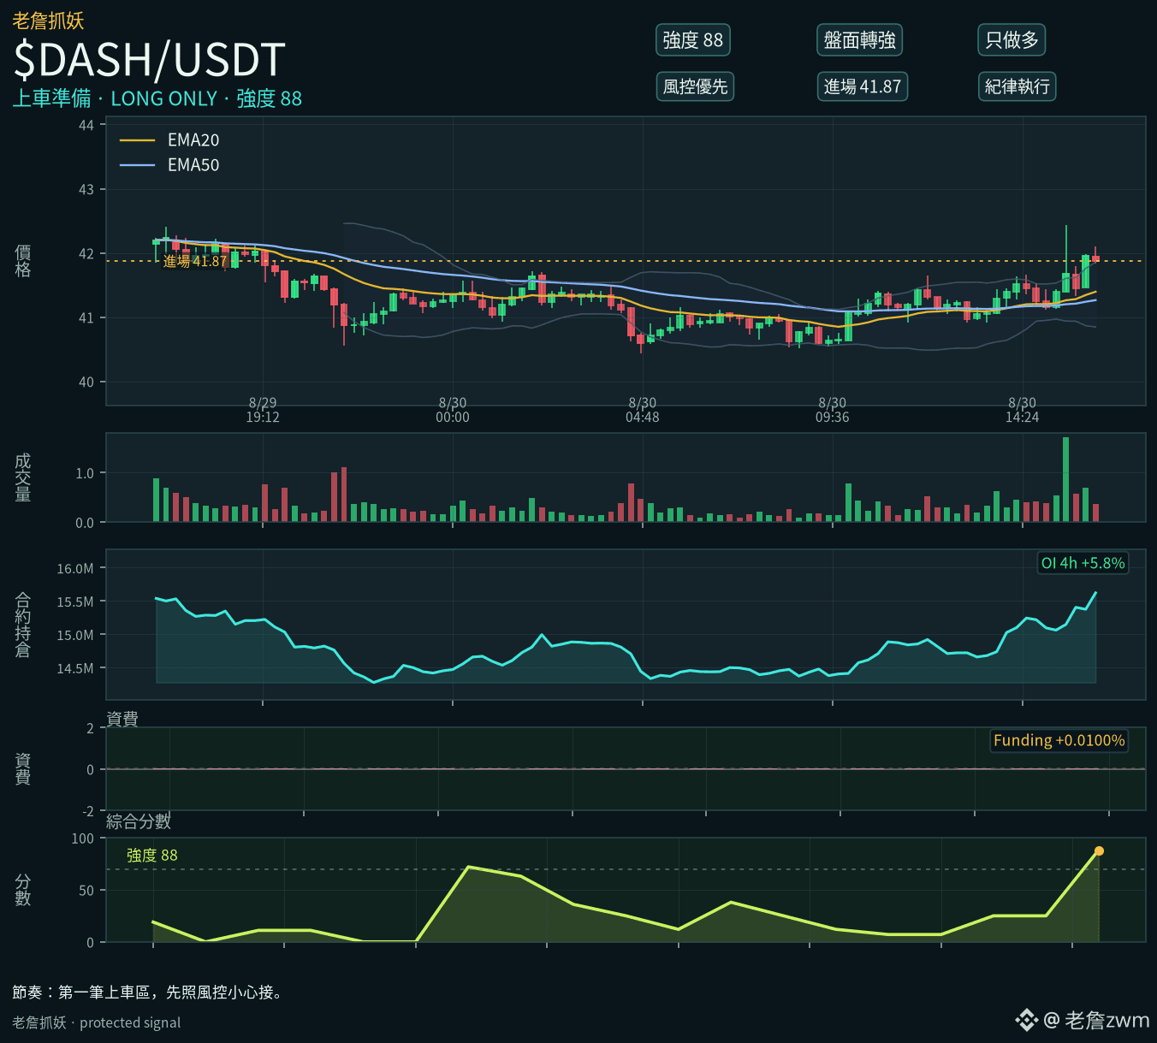Click the 8/30 00:00 time label
The width and height of the screenshot is (1157, 1043).
click(x=453, y=410)
